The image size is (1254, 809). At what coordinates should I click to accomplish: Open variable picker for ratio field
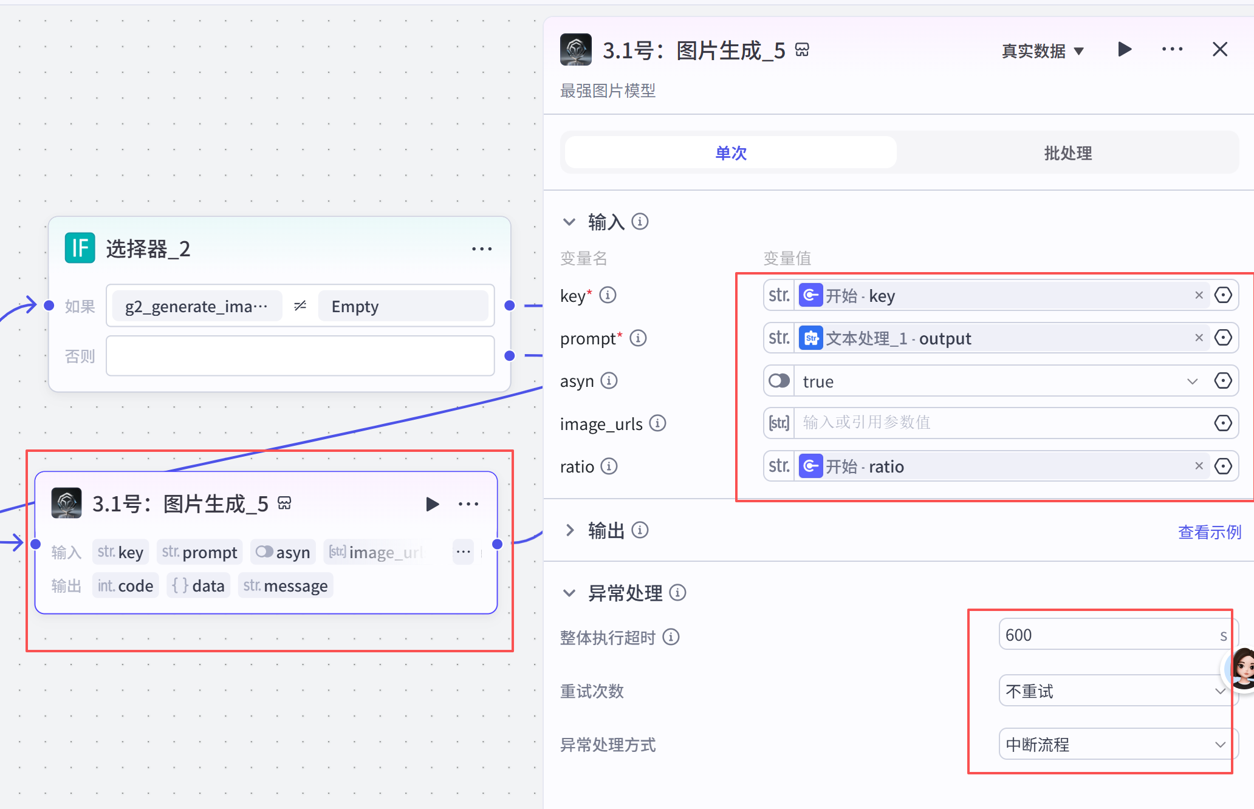coord(1223,466)
